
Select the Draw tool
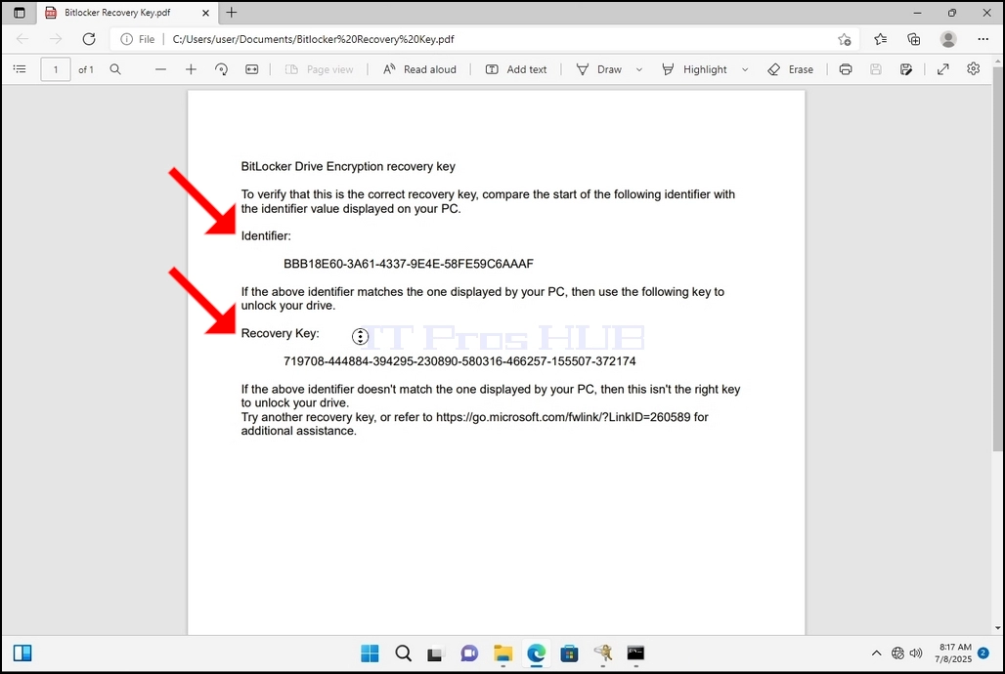click(598, 69)
